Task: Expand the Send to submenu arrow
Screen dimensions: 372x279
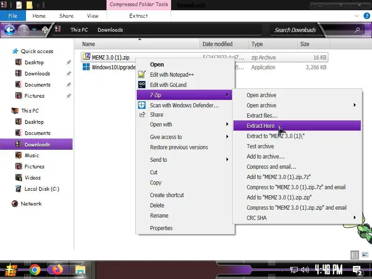Action: (x=227, y=159)
